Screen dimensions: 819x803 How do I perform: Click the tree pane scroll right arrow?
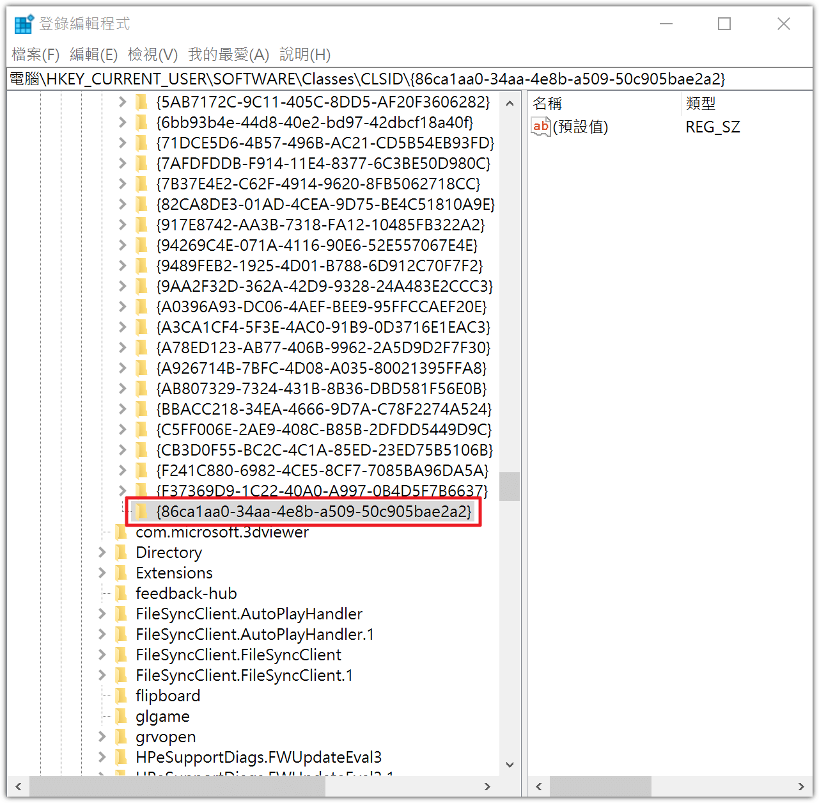[488, 786]
